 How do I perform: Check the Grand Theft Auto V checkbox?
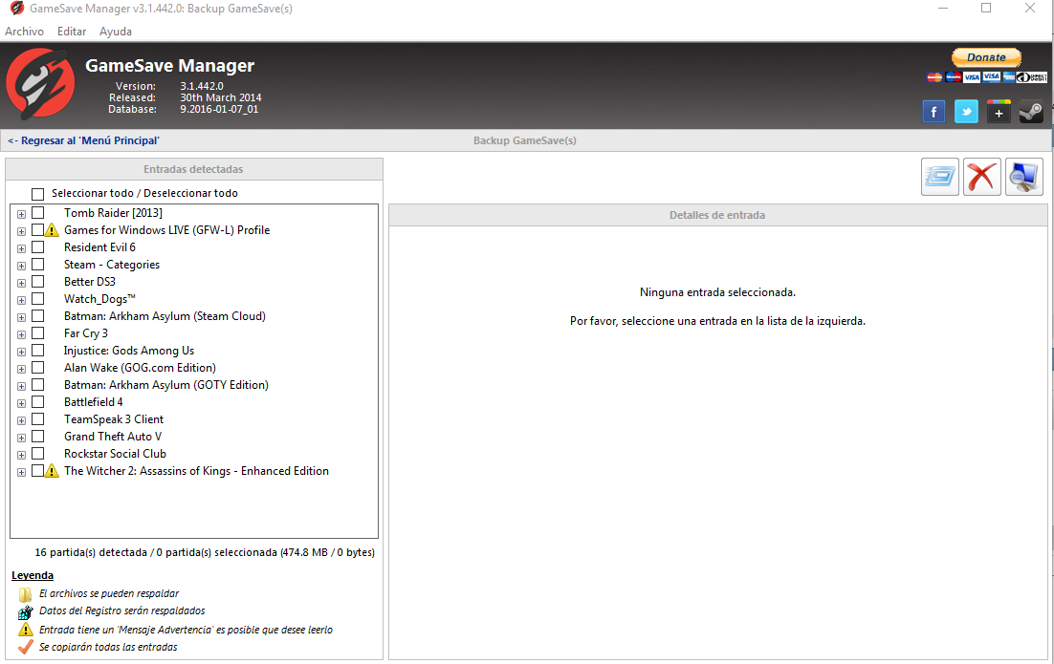37,437
